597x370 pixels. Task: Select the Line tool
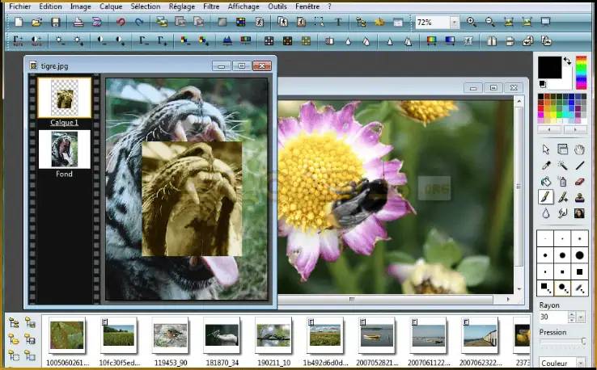(x=579, y=166)
